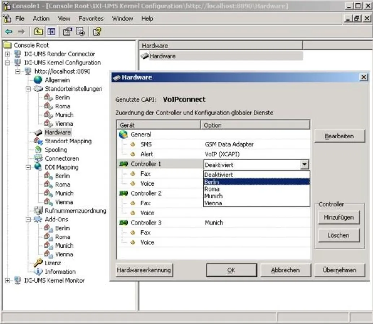Click the Up one level toolbar icon
This screenshot has height=324, width=373.
click(38, 32)
